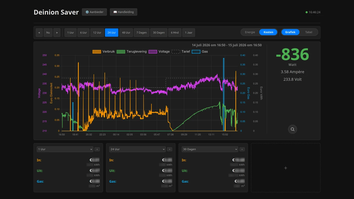Select the 24 Uur range

coord(112,33)
